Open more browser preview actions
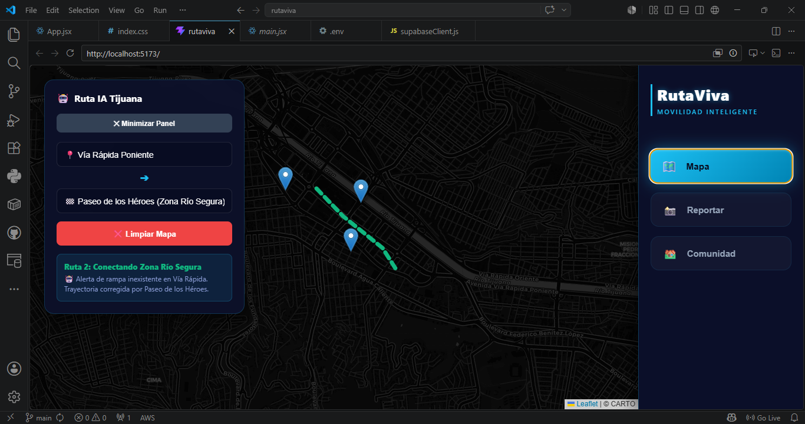The width and height of the screenshot is (805, 424). (791, 53)
